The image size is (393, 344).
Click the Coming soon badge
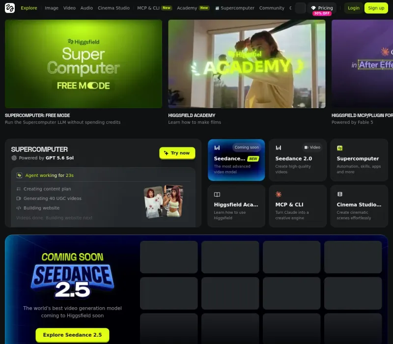(247, 147)
